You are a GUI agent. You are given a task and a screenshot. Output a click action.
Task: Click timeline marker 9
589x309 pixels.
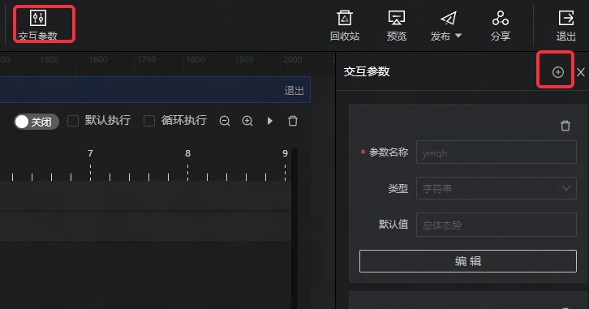pyautogui.click(x=285, y=153)
